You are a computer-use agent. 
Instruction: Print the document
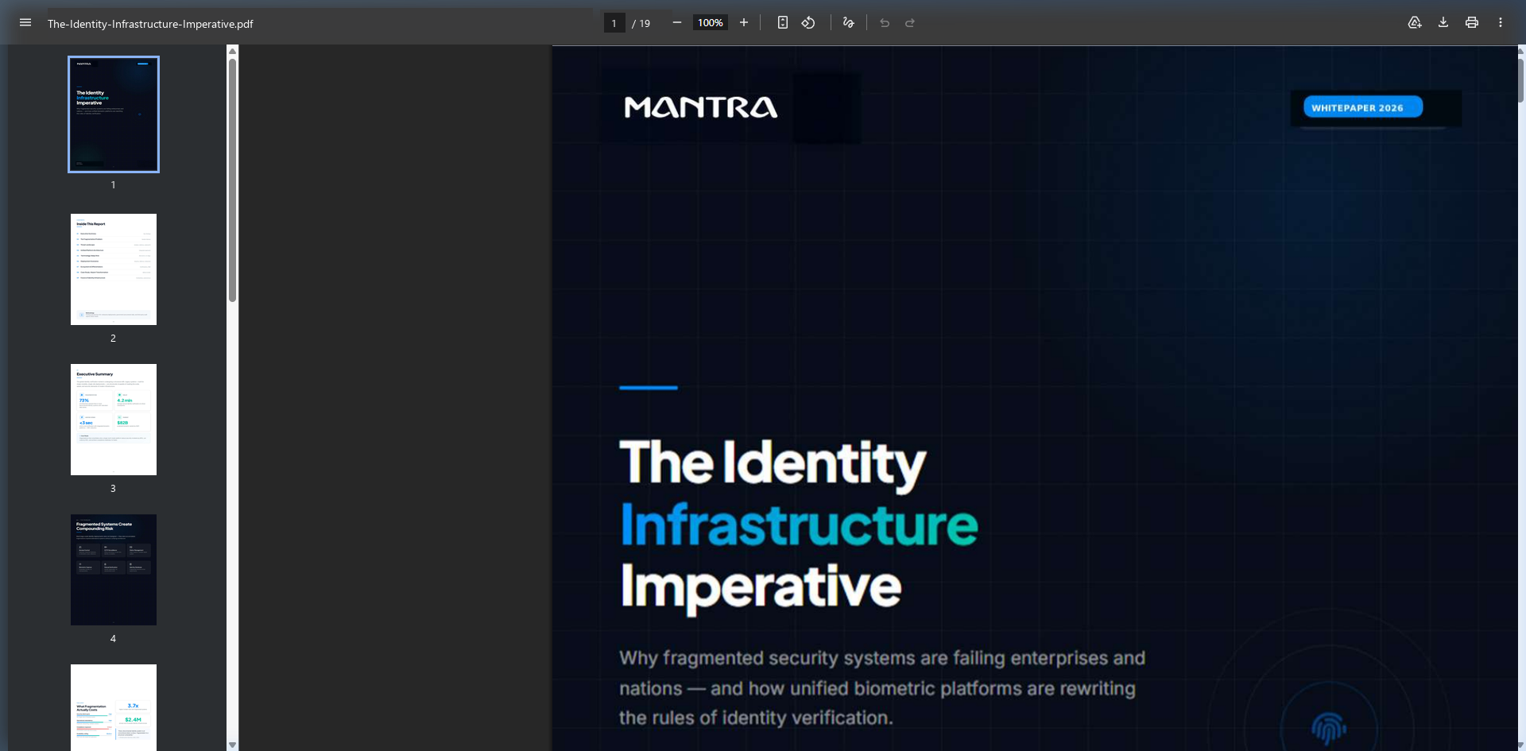[1472, 22]
